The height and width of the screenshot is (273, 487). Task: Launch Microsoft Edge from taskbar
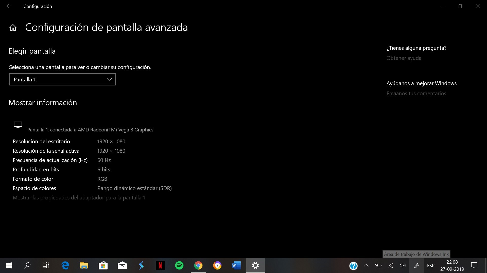[65, 265]
